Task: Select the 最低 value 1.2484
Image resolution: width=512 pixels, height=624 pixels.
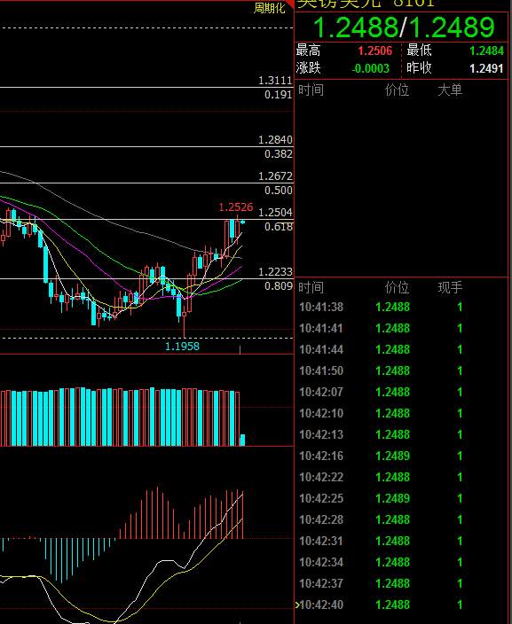Action: (x=486, y=51)
